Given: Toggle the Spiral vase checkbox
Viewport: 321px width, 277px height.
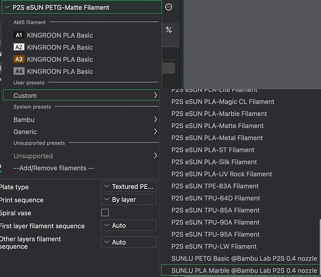Looking at the screenshot, I should (105, 213).
